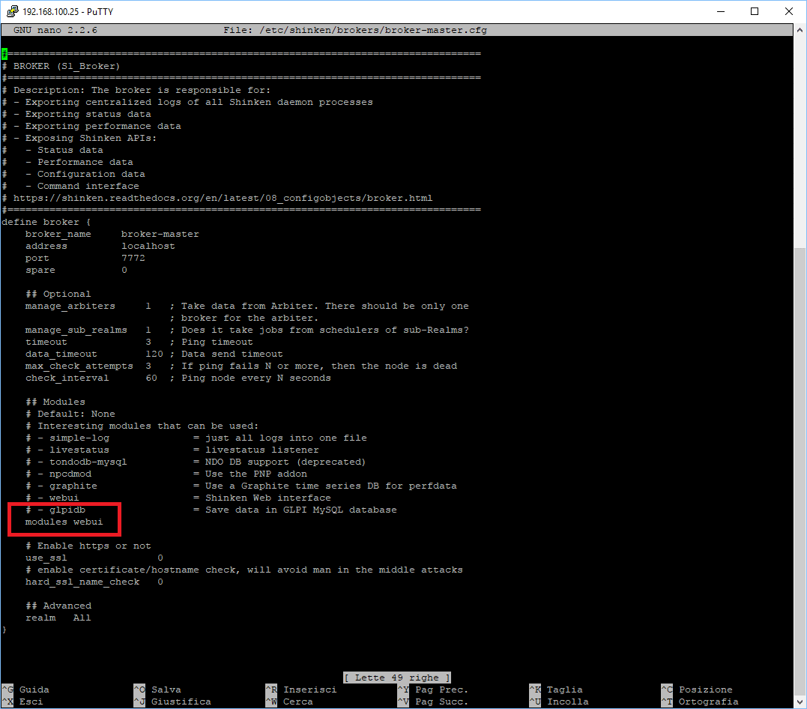
Task: Click the 'spare' parameter name
Action: point(40,270)
